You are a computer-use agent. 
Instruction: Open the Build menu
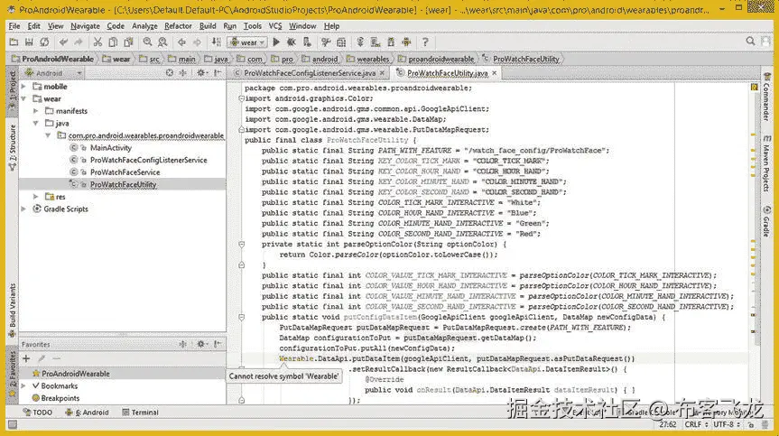(x=208, y=26)
